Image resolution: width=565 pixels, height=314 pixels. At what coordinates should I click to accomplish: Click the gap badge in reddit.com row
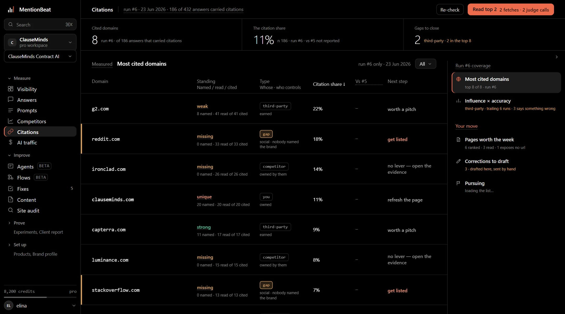pyautogui.click(x=266, y=134)
